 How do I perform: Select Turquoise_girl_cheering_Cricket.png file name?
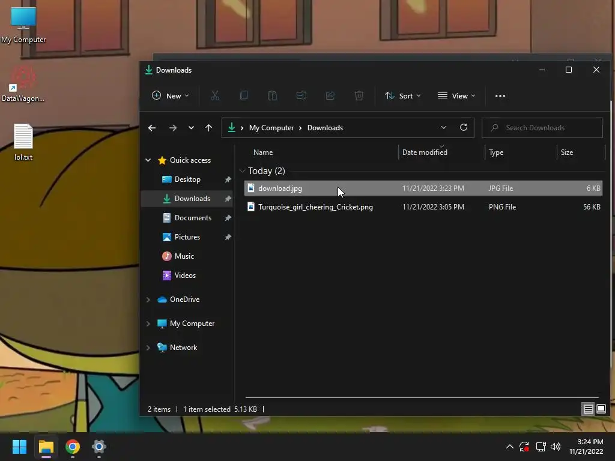click(x=315, y=207)
